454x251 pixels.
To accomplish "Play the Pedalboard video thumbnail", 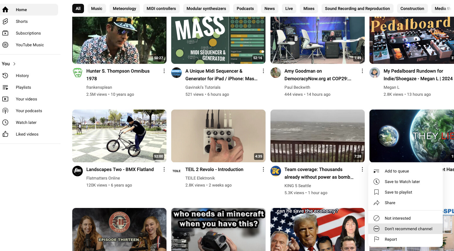I will point(412,40).
